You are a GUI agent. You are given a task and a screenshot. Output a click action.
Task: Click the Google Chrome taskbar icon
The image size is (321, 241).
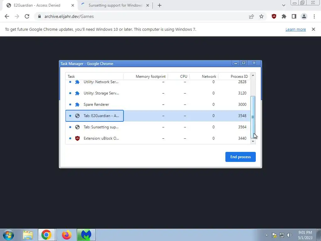tap(46, 235)
